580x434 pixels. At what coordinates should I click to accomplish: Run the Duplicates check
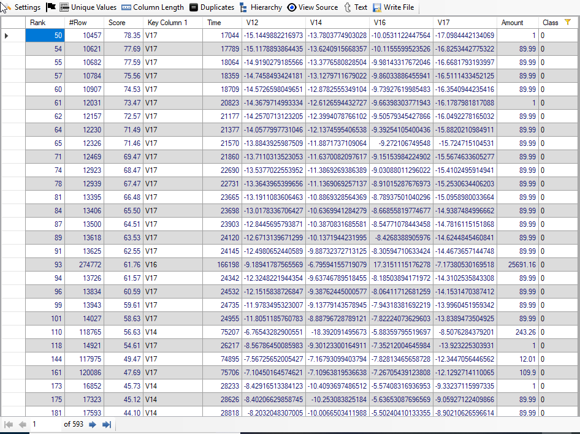(212, 7)
